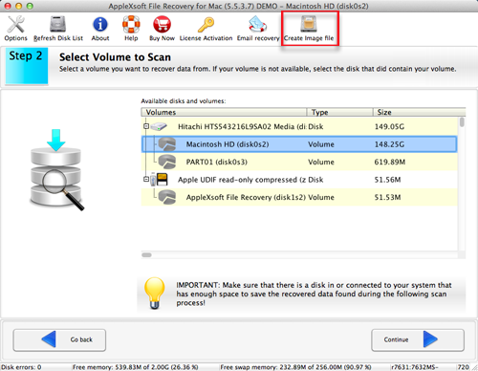Click the Free memory status text
Image resolution: width=478 pixels, height=371 pixels.
pyautogui.click(x=135, y=367)
